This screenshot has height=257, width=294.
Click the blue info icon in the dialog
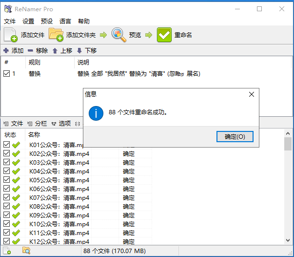pyautogui.click(x=96, y=113)
